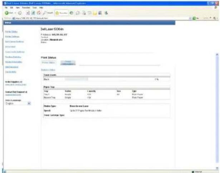Open the address bar history dropdown

coord(190,18)
